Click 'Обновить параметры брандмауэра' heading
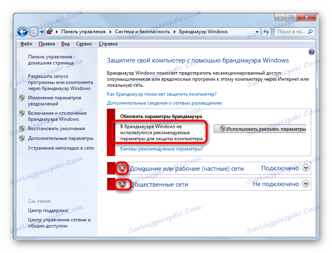The height and width of the screenshot is (253, 332). point(161,116)
